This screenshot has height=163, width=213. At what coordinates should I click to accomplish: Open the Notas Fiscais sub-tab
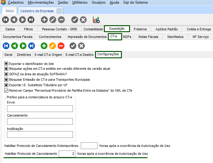point(148,37)
